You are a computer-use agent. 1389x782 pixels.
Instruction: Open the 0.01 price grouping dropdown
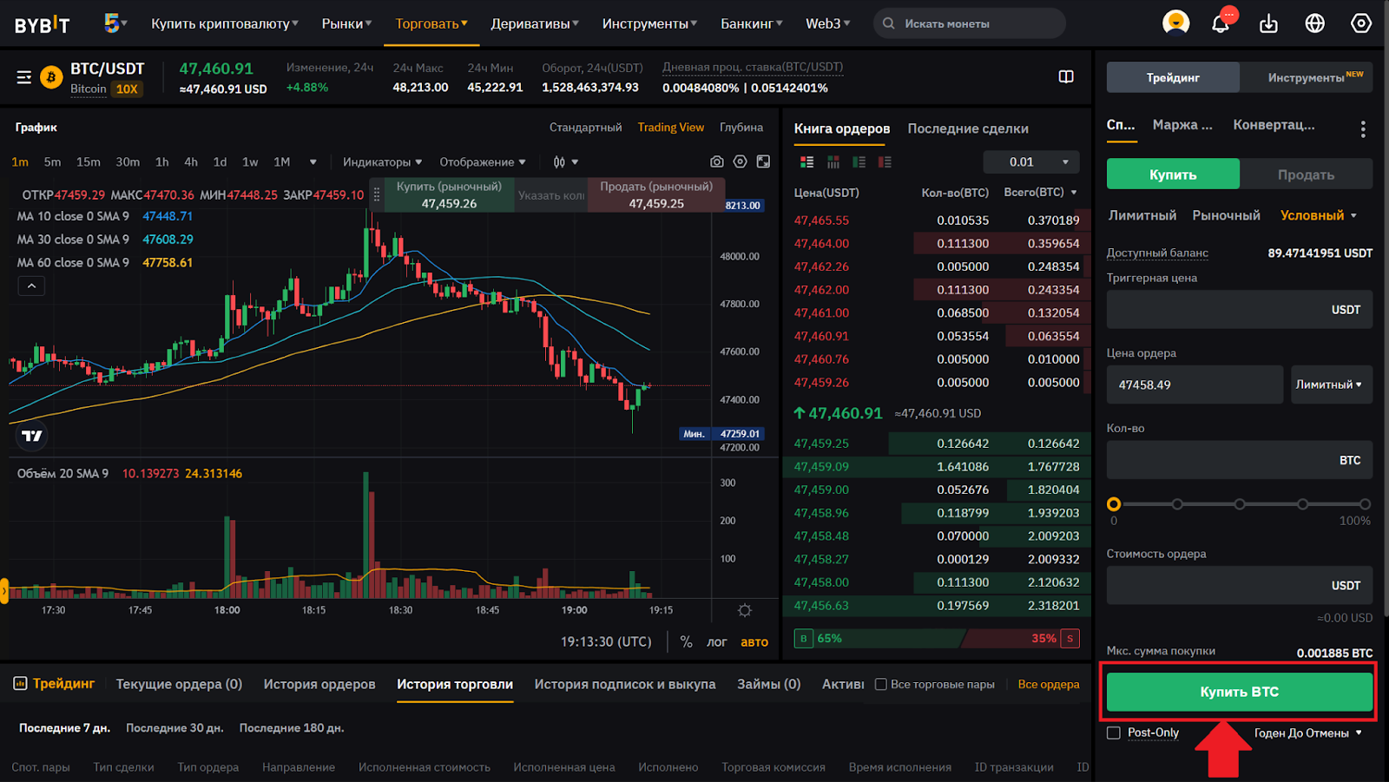(x=1031, y=162)
